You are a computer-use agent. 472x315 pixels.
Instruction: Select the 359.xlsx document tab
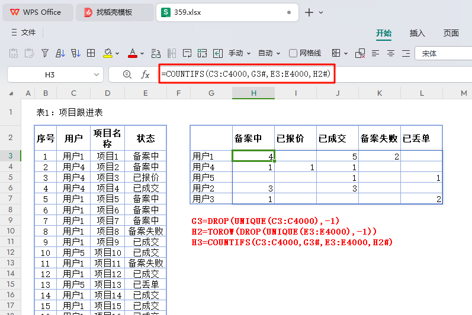pos(227,12)
